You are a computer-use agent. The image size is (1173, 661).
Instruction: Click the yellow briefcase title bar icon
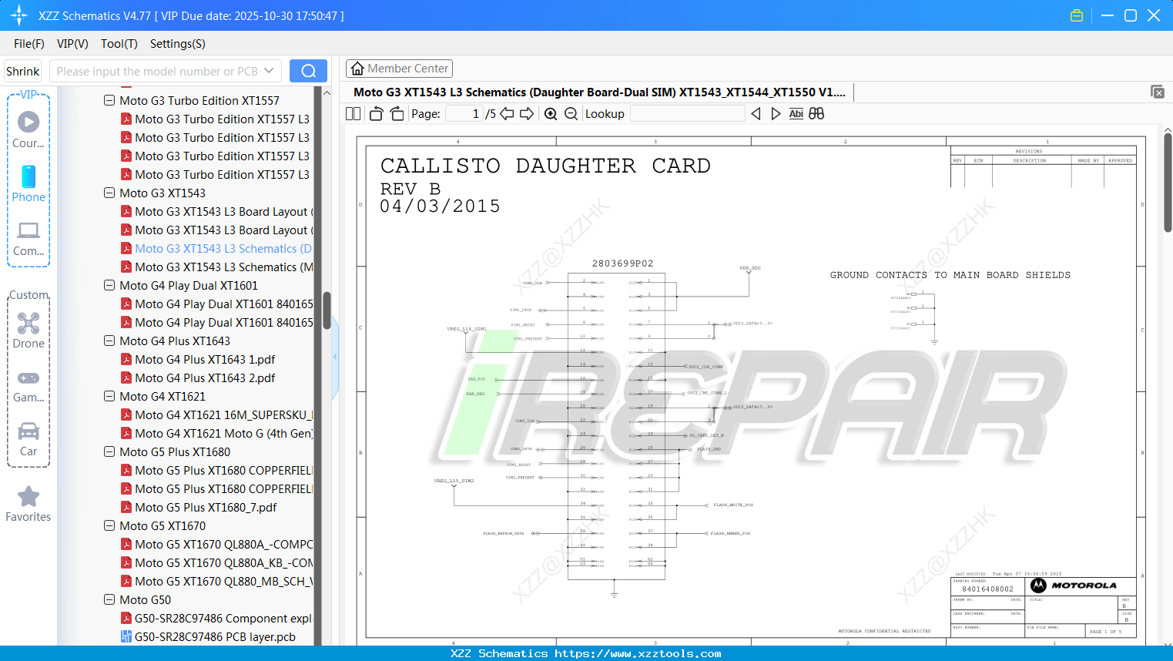(1076, 15)
